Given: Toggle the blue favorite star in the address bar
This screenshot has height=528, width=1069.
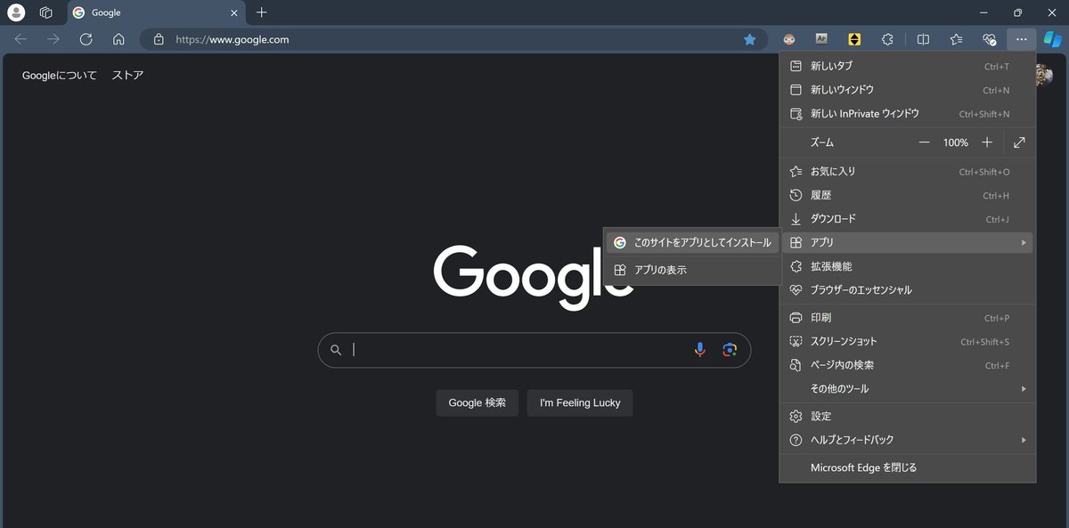Looking at the screenshot, I should (750, 39).
